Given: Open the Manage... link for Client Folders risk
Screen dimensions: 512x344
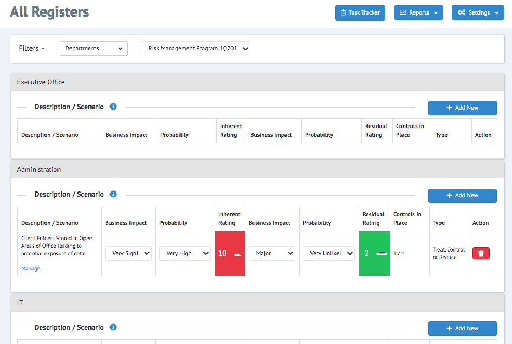Looking at the screenshot, I should (x=33, y=268).
